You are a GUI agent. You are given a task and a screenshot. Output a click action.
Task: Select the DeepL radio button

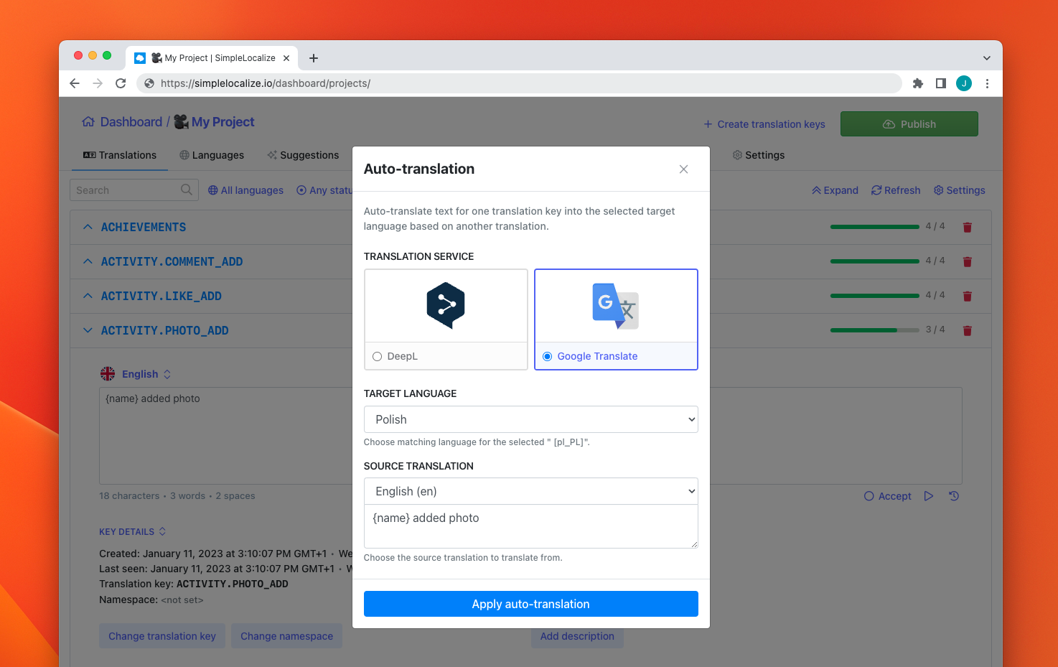coord(377,356)
